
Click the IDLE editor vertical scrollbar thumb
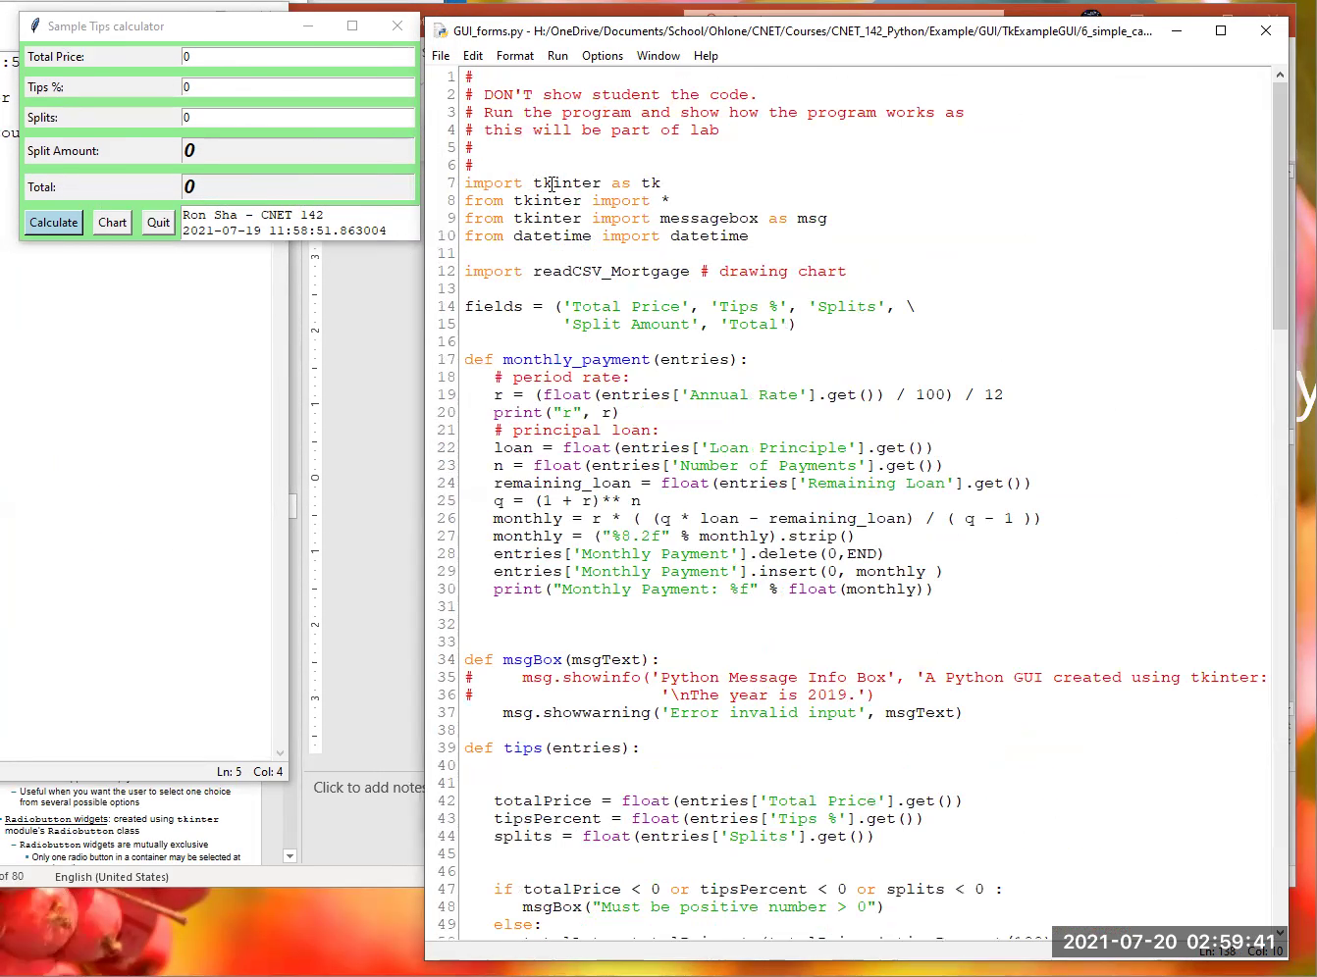click(1280, 206)
